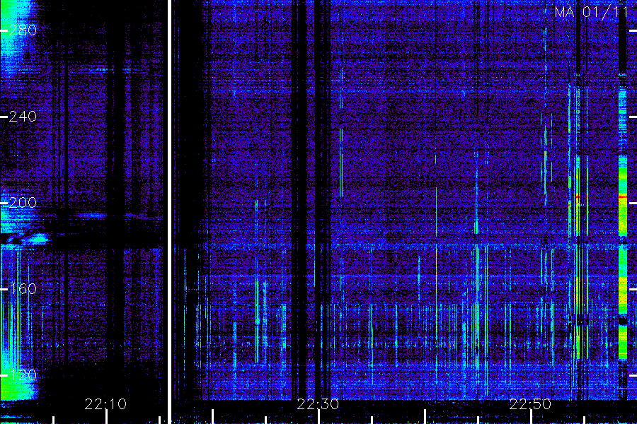The width and height of the screenshot is (637, 424).
Task: Click the 200 frequency axis label
Action: [23, 203]
